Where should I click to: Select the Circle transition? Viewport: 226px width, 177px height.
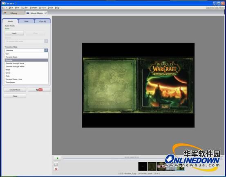(x=27, y=73)
